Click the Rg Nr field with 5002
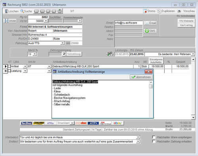The image size is (198, 156). point(38,17)
